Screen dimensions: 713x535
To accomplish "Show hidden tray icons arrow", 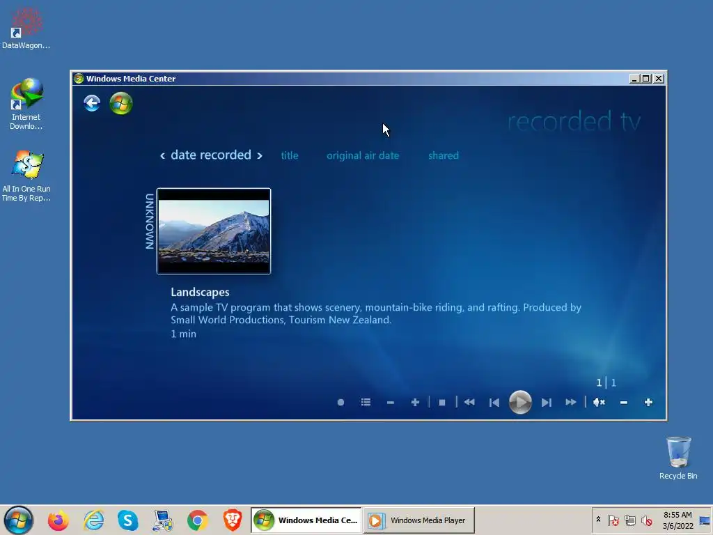I will tap(598, 520).
